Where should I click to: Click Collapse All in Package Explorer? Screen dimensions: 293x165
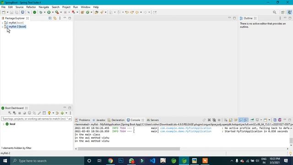click(x=50, y=18)
